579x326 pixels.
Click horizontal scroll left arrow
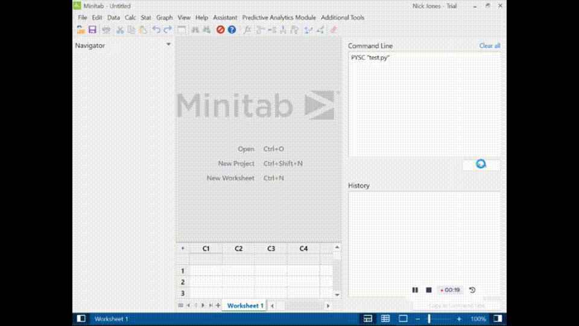click(x=273, y=305)
